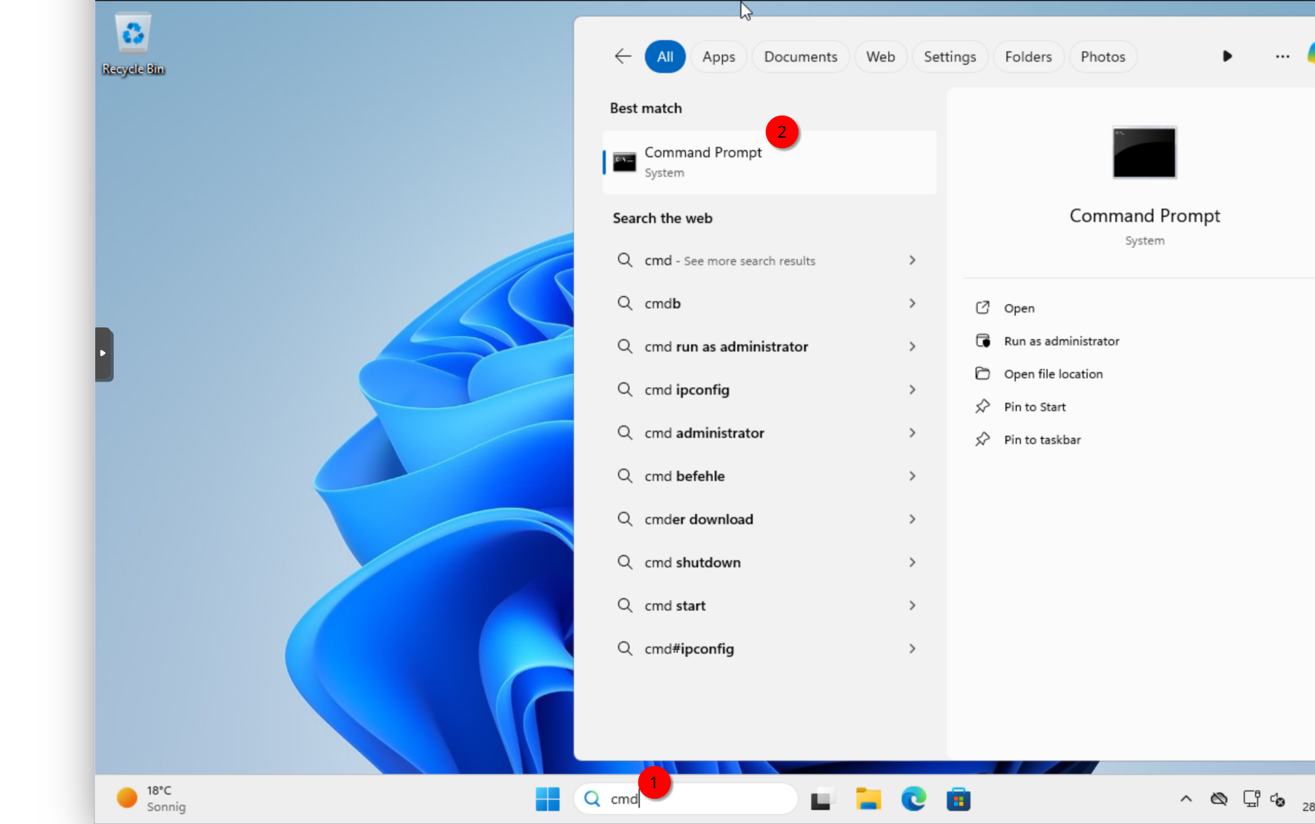1315x824 pixels.
Task: Click search icon beside 'cmd shutdown'
Action: coord(625,562)
